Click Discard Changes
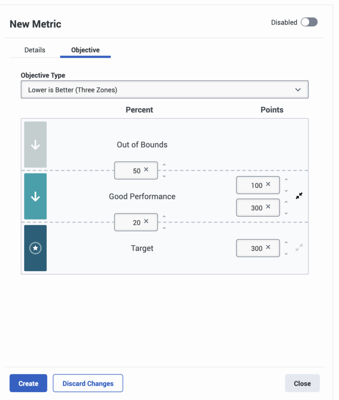Image resolution: width=339 pixels, height=400 pixels. point(87,383)
